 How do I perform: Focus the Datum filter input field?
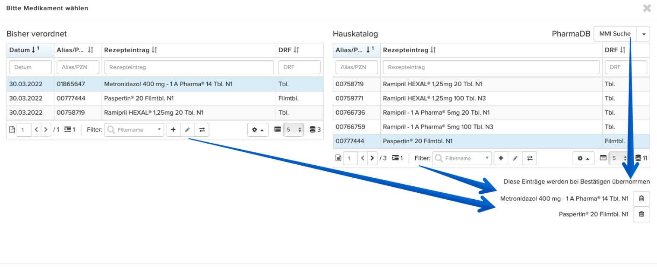pos(30,67)
